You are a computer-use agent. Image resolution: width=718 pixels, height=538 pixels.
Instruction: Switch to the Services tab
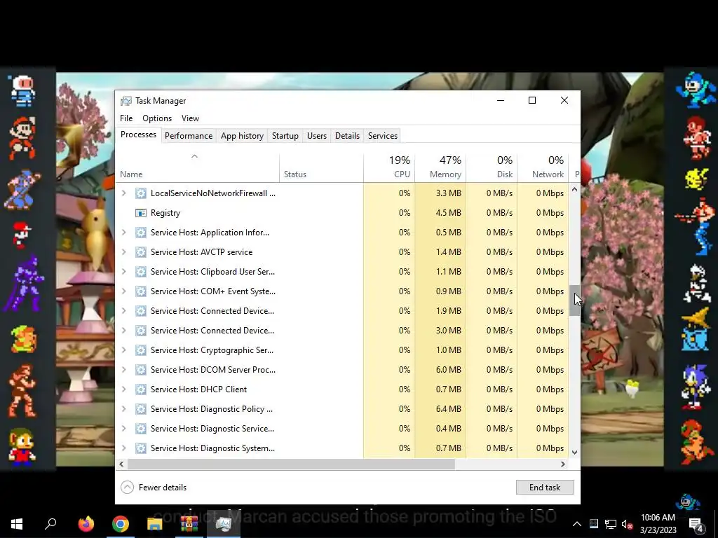[383, 136]
